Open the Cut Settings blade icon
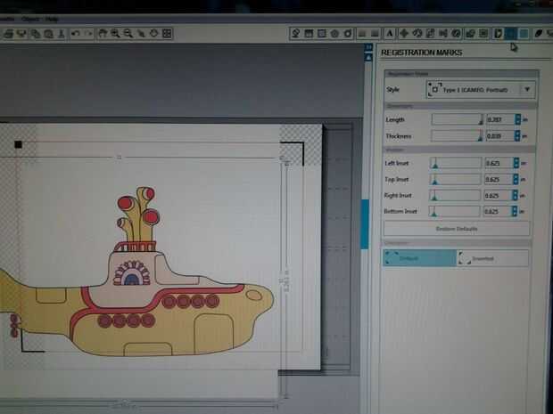Image resolution: width=553 pixels, height=414 pixels. coord(538,34)
